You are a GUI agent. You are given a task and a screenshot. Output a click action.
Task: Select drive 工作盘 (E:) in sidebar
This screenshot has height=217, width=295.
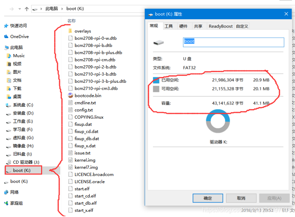pyautogui.click(x=19, y=121)
